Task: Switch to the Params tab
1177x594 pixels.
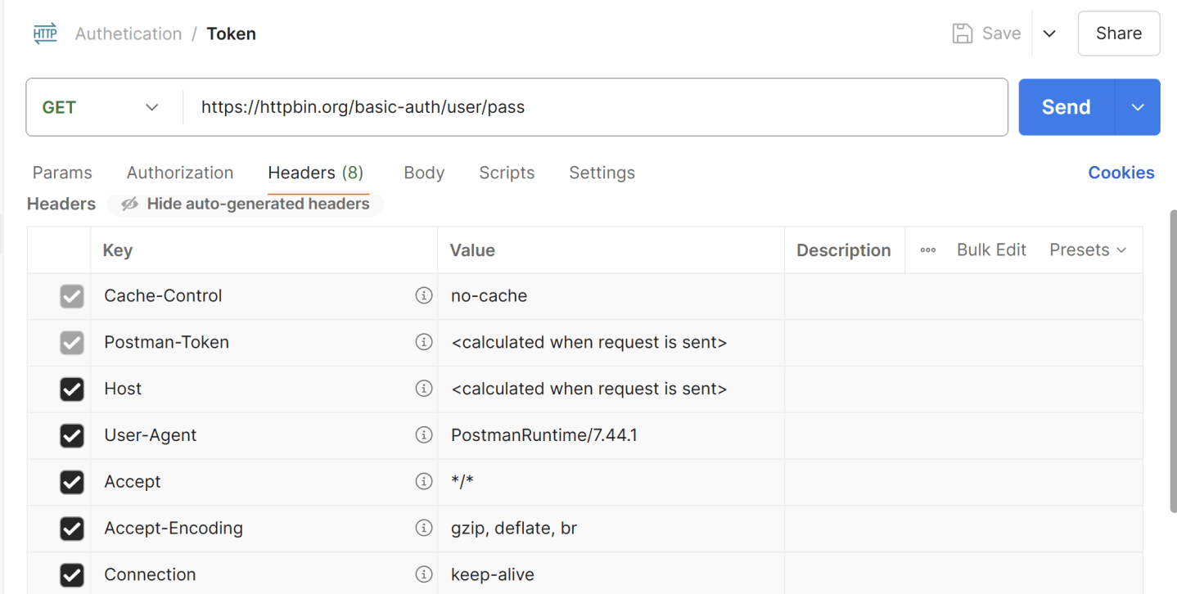Action: (62, 173)
